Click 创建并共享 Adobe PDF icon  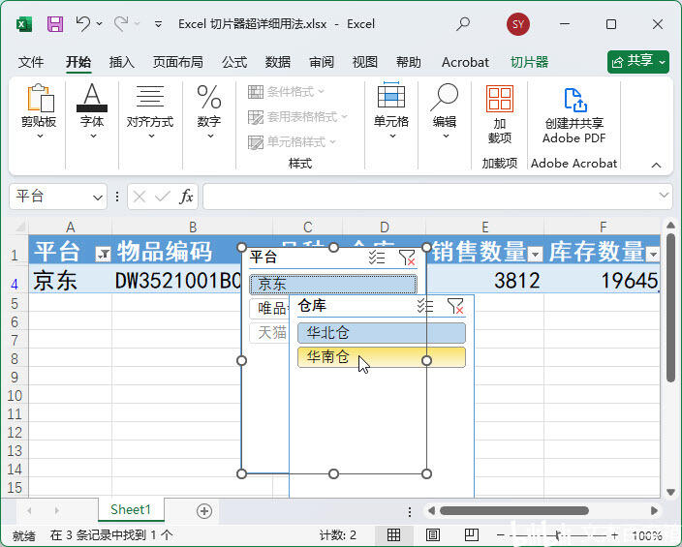tap(574, 115)
